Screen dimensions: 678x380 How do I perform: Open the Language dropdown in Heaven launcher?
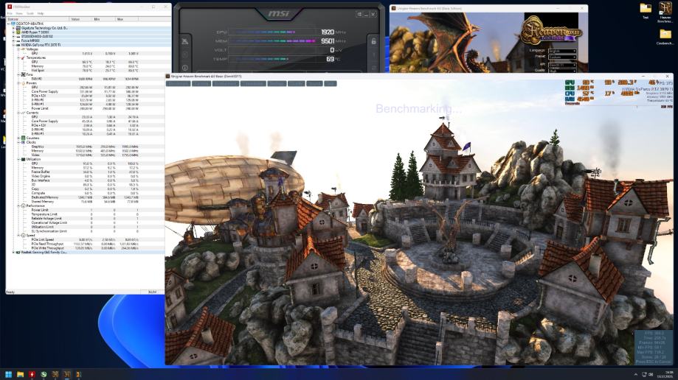click(562, 51)
